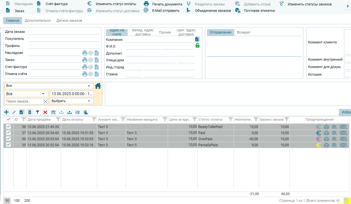Toggle the select-all checkbox in grid header
The height and width of the screenshot is (204, 351).
[9, 119]
